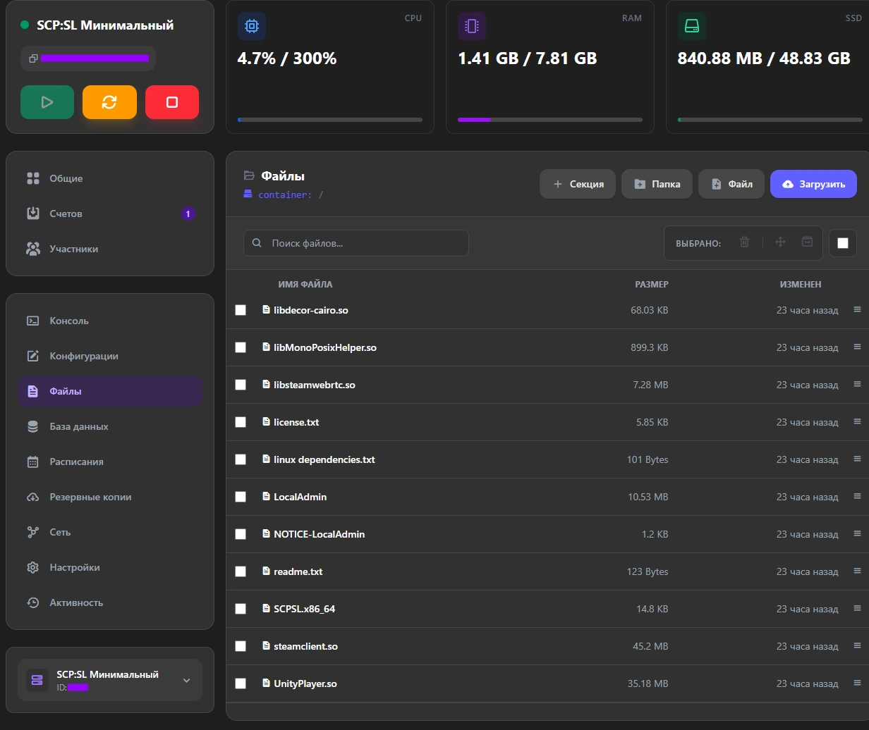This screenshot has width=869, height=730.
Task: Open row menu for NOTICE-LocalAdmin
Action: [857, 533]
